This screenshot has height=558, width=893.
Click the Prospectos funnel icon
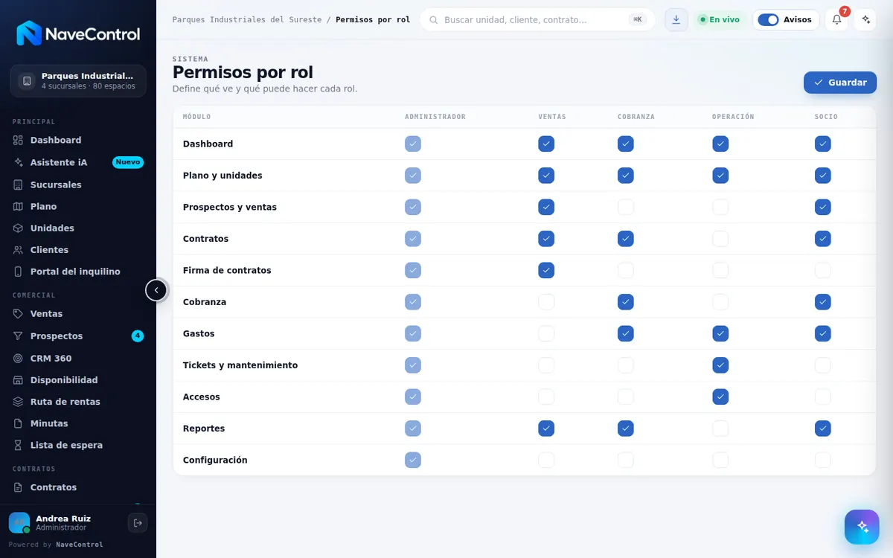[x=19, y=336]
